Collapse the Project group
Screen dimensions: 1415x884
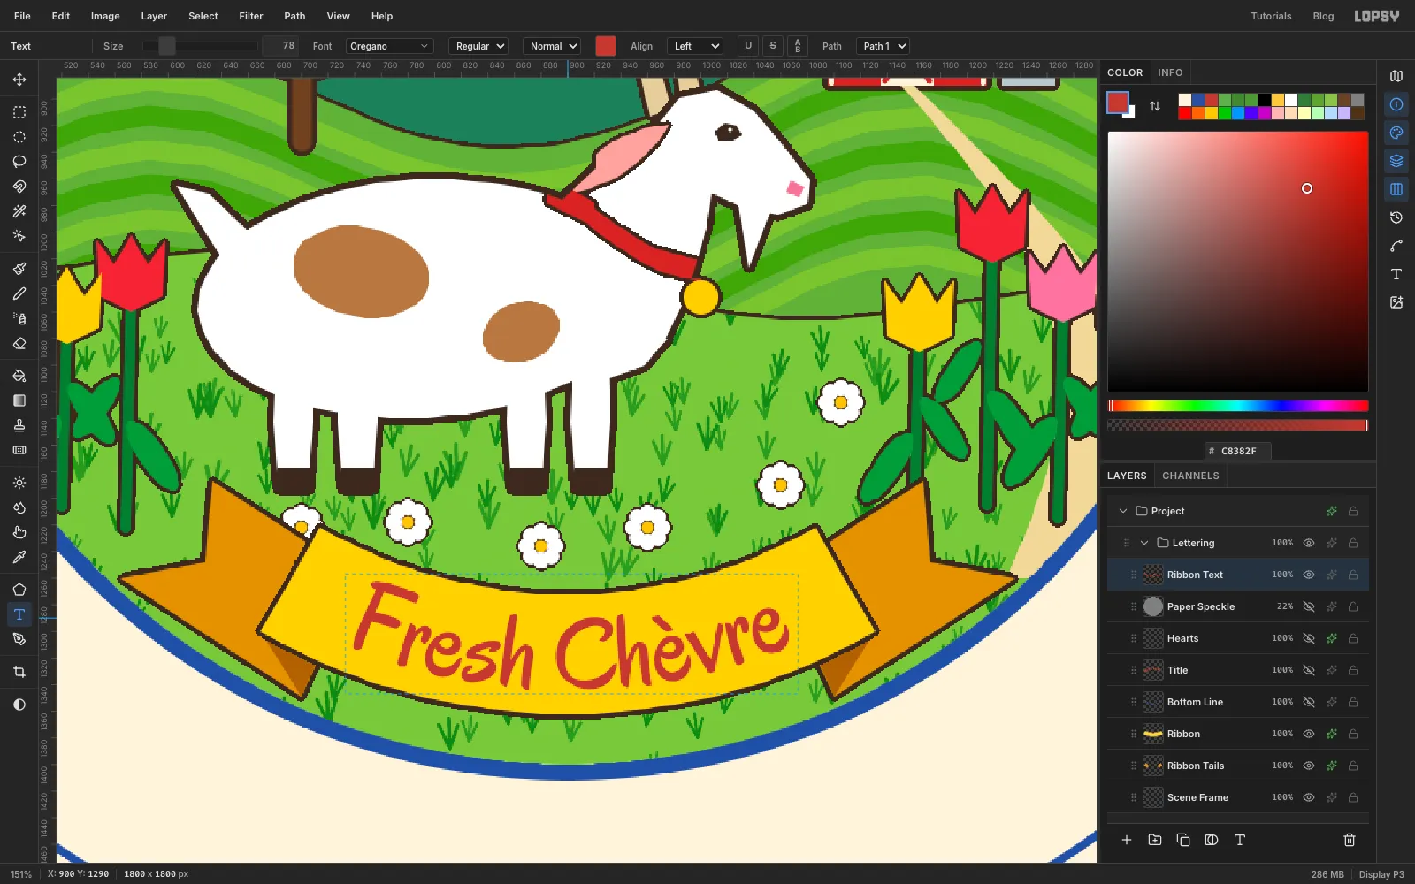point(1123,511)
